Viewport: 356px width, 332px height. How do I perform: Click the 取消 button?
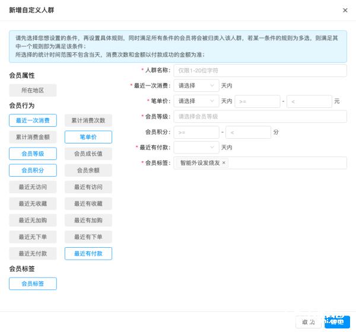tap(308, 322)
